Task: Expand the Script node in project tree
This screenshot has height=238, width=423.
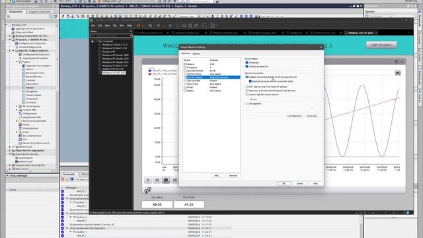Action: (x=17, y=132)
